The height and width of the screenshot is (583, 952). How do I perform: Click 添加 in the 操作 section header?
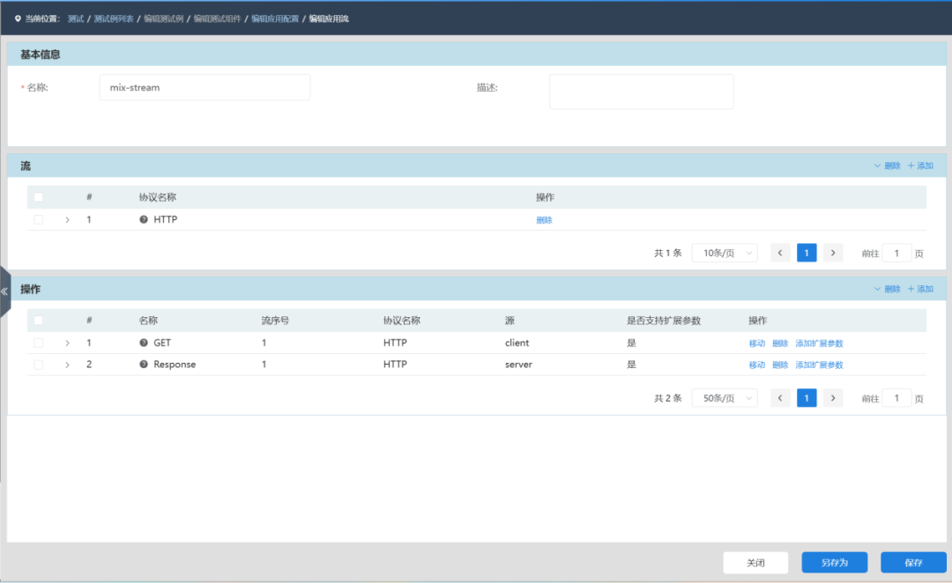pos(920,289)
